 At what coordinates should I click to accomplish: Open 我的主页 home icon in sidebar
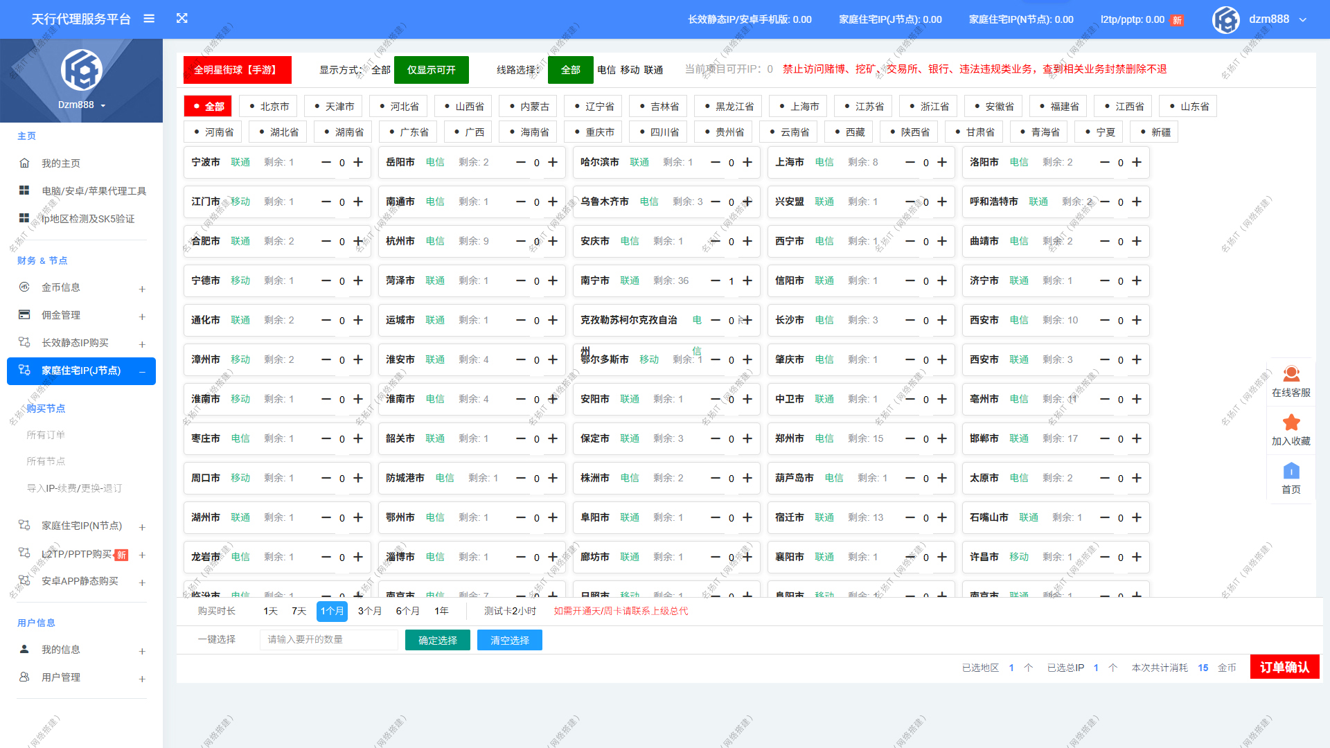(x=25, y=163)
